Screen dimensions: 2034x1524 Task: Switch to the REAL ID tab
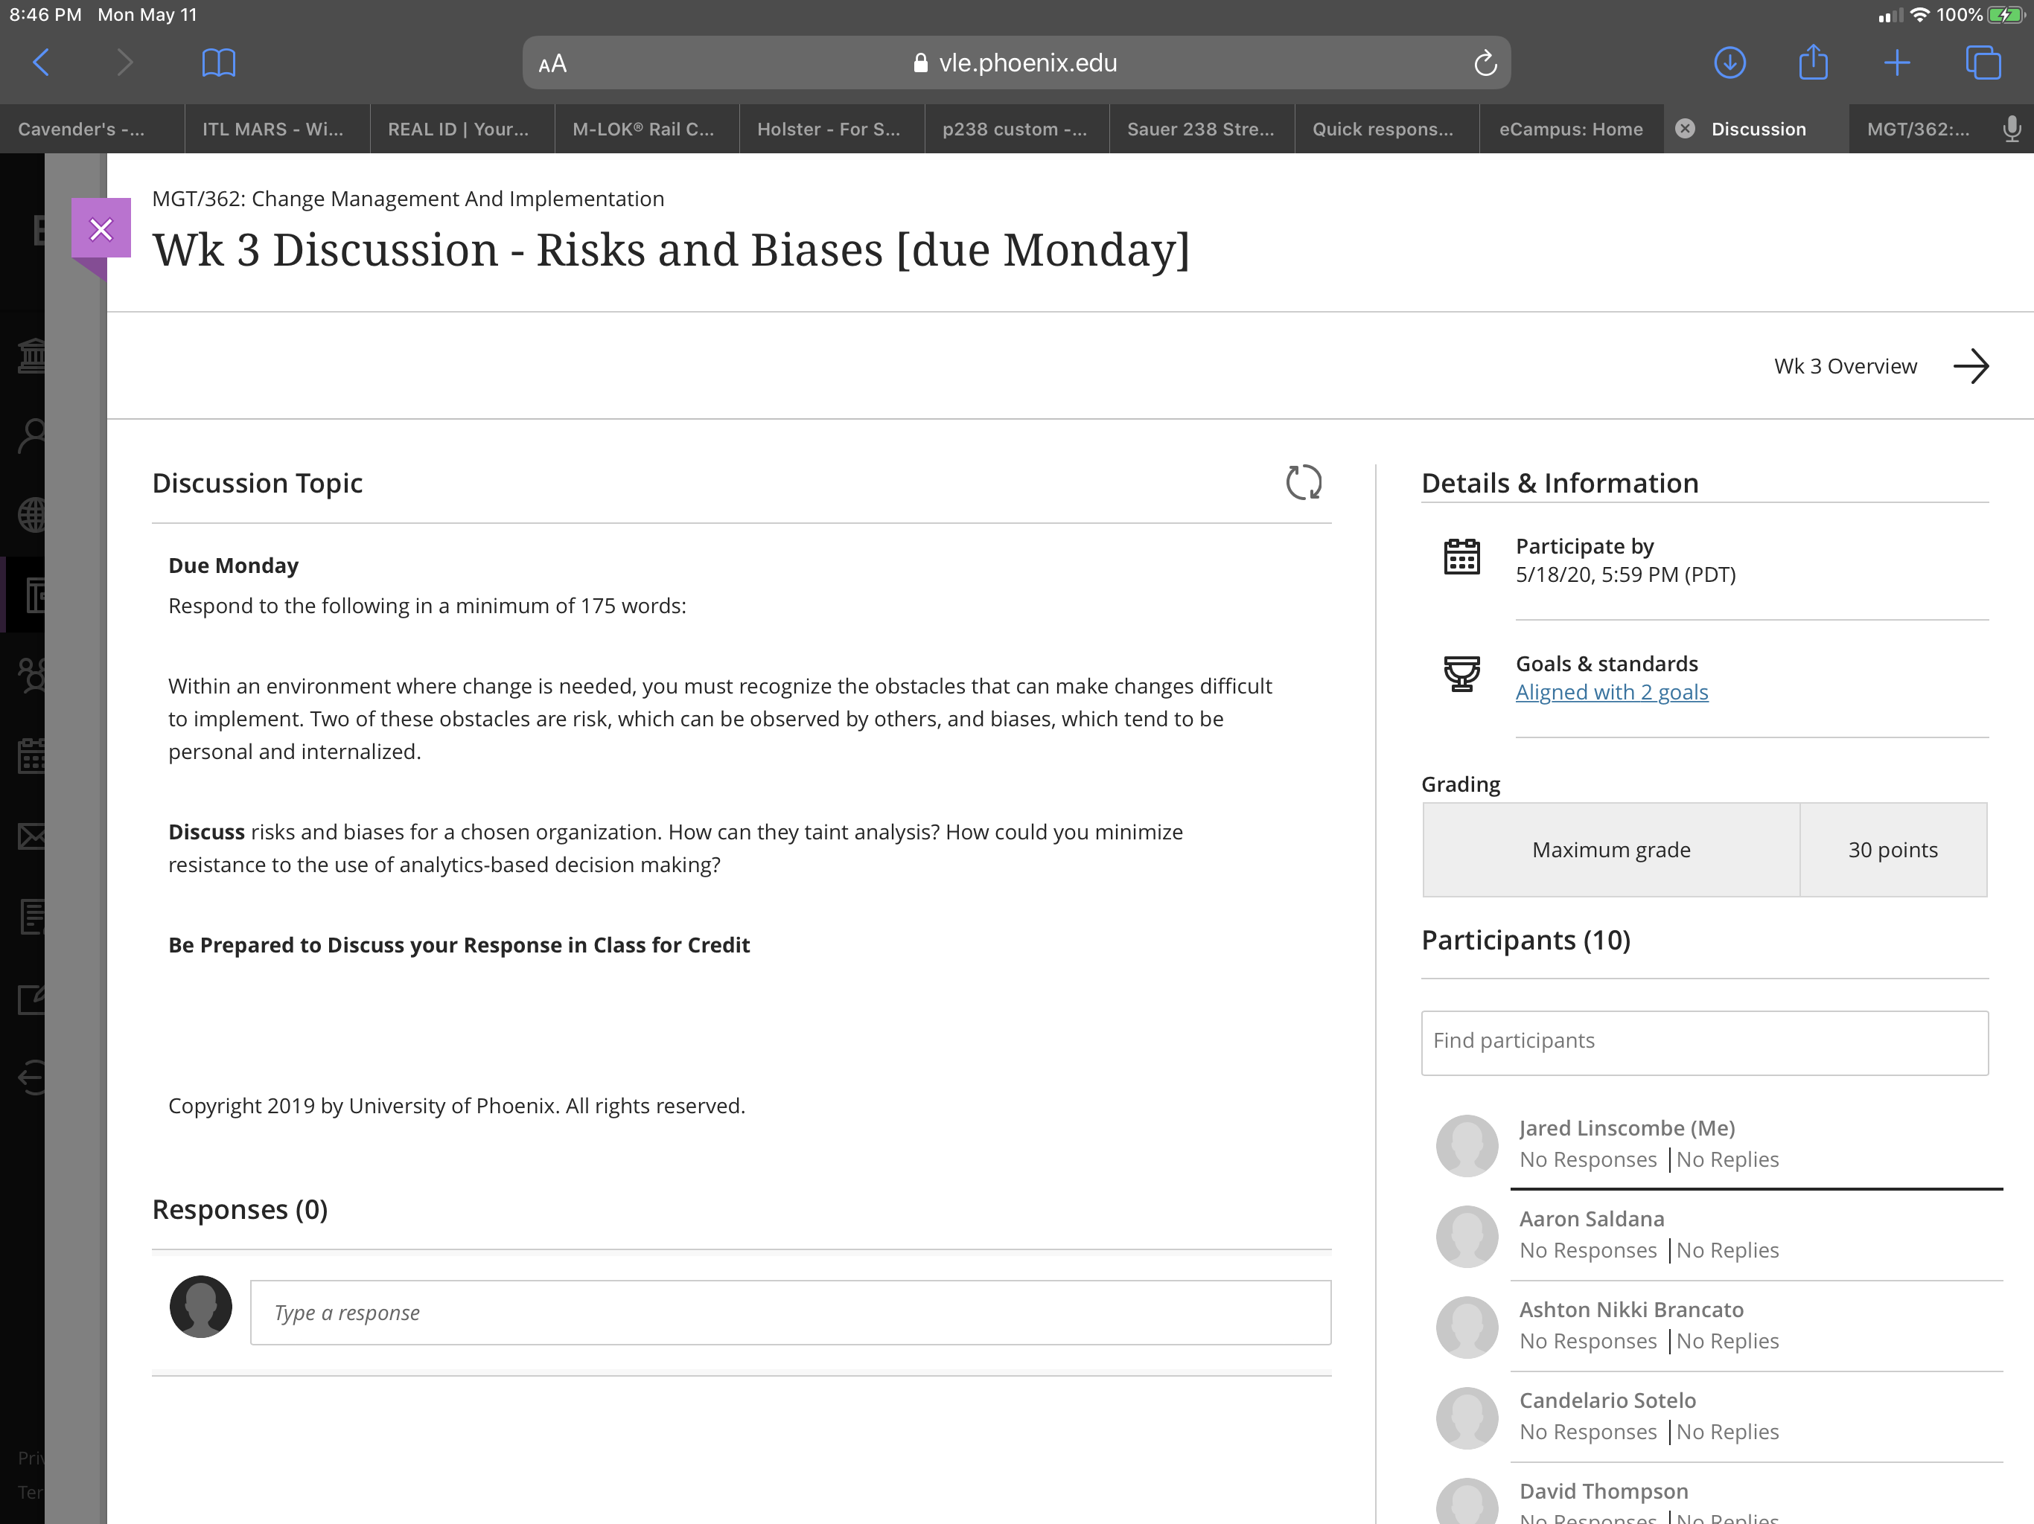[462, 129]
